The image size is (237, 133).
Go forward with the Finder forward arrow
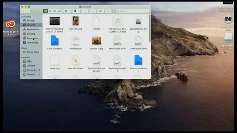(28, 11)
